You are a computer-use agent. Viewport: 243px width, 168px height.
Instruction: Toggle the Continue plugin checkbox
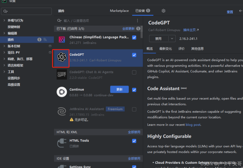click(x=134, y=90)
